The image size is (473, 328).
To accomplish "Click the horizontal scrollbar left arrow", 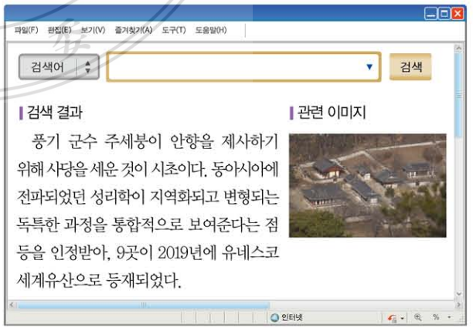I will pyautogui.click(x=12, y=305).
